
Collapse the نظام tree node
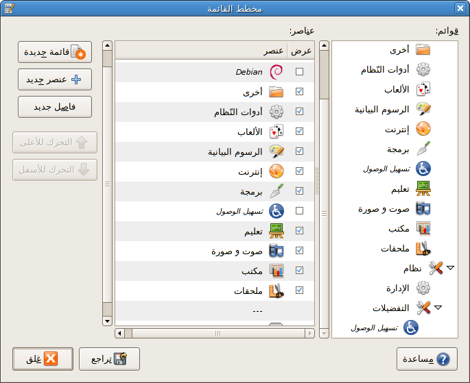coord(450,268)
